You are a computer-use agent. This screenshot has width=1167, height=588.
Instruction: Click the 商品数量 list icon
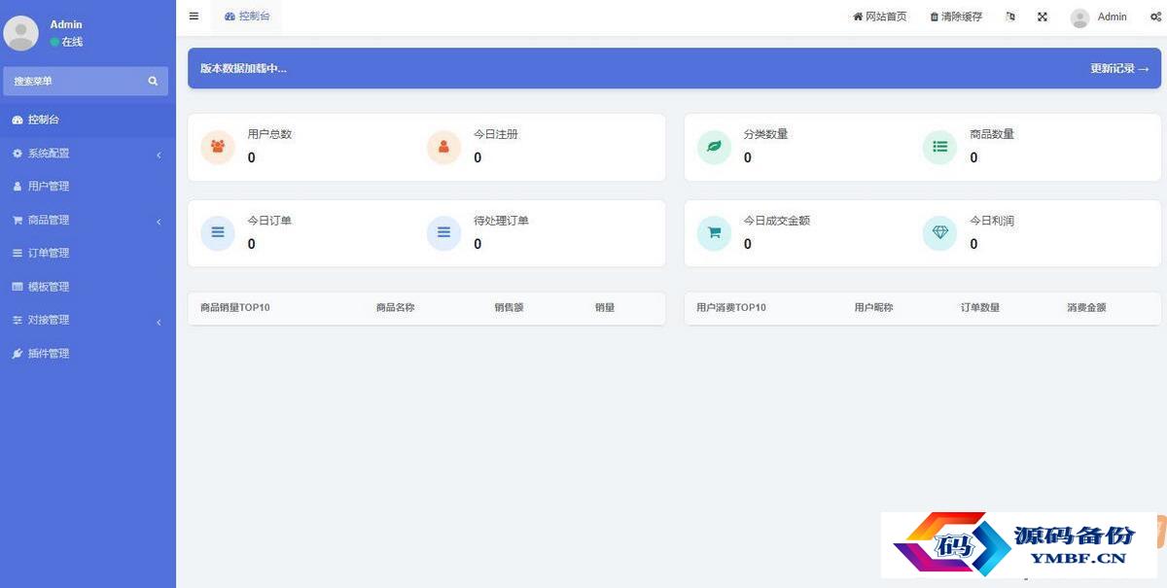[x=939, y=147]
